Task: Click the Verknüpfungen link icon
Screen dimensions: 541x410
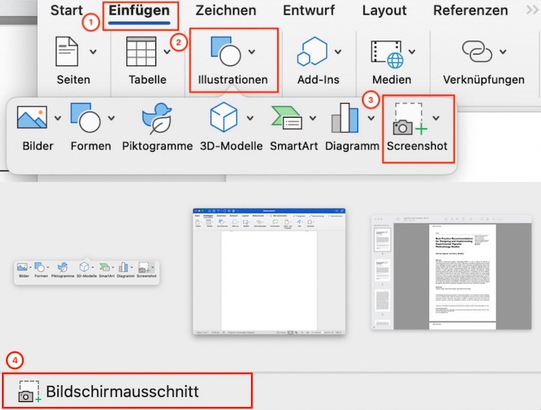Action: click(x=477, y=52)
